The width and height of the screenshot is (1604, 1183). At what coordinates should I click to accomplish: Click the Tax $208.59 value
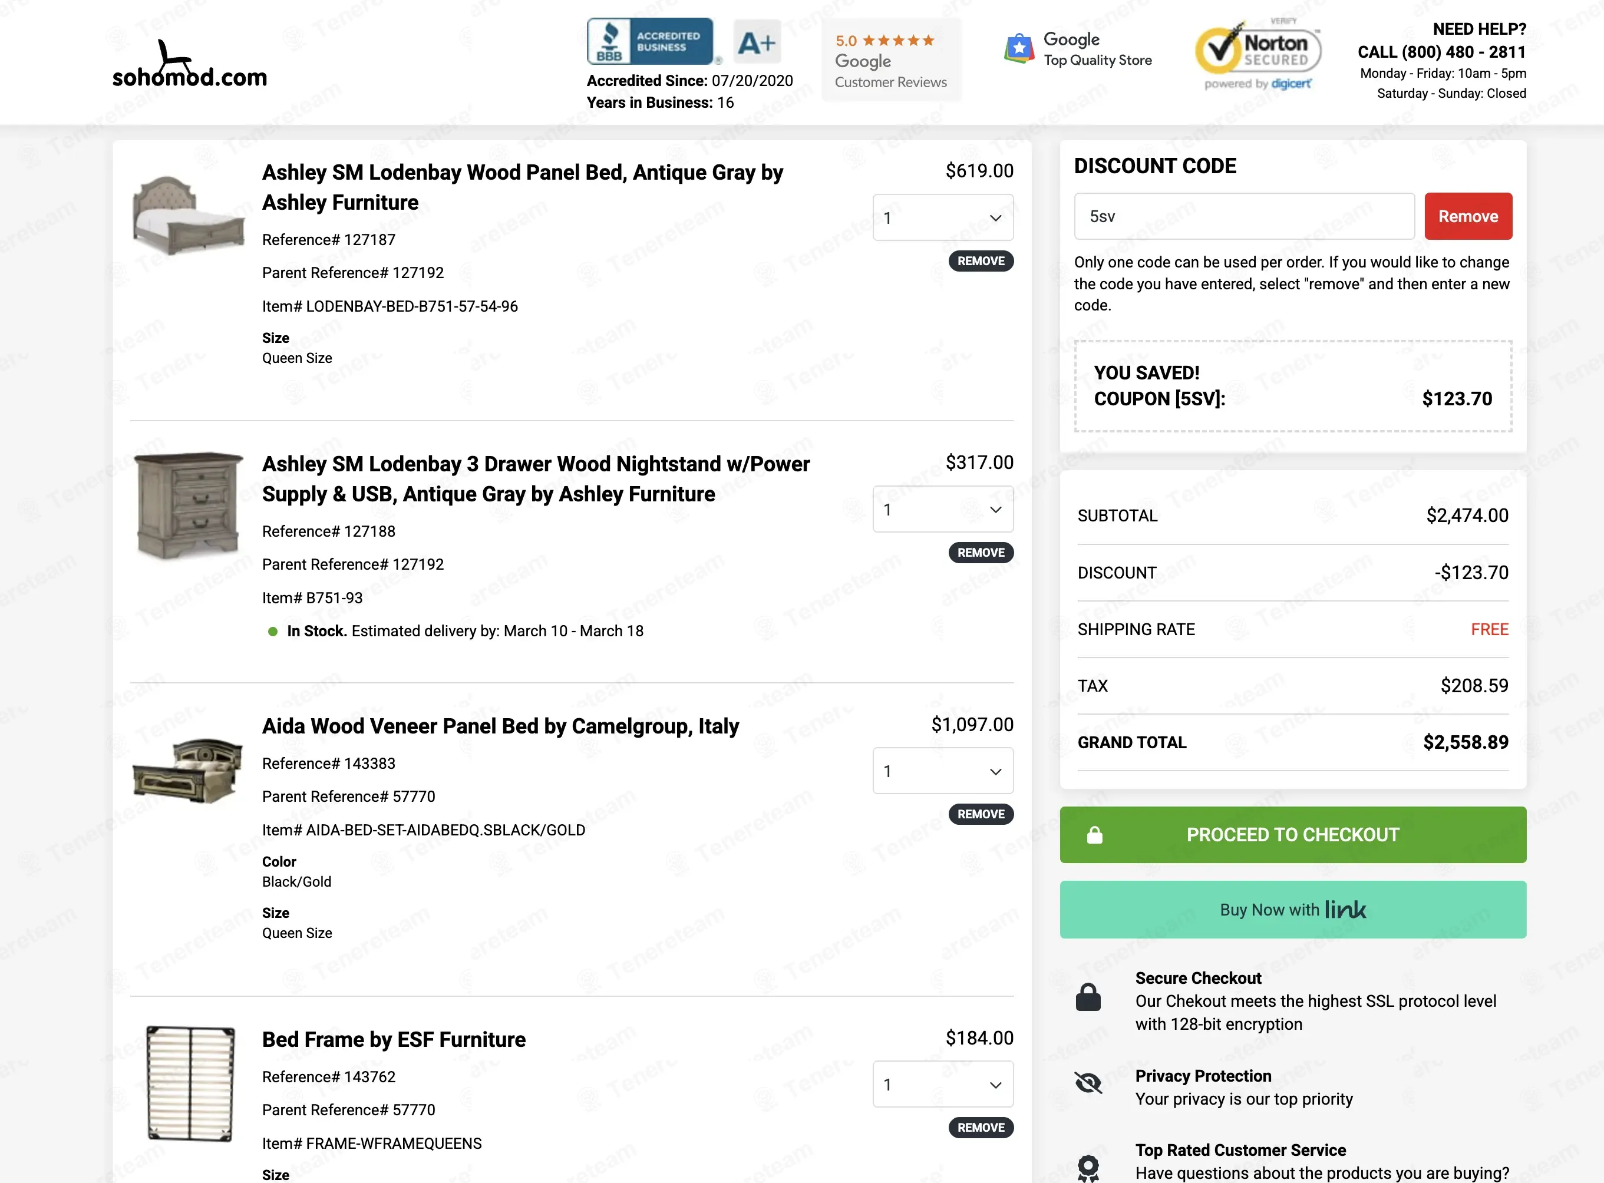point(1474,686)
